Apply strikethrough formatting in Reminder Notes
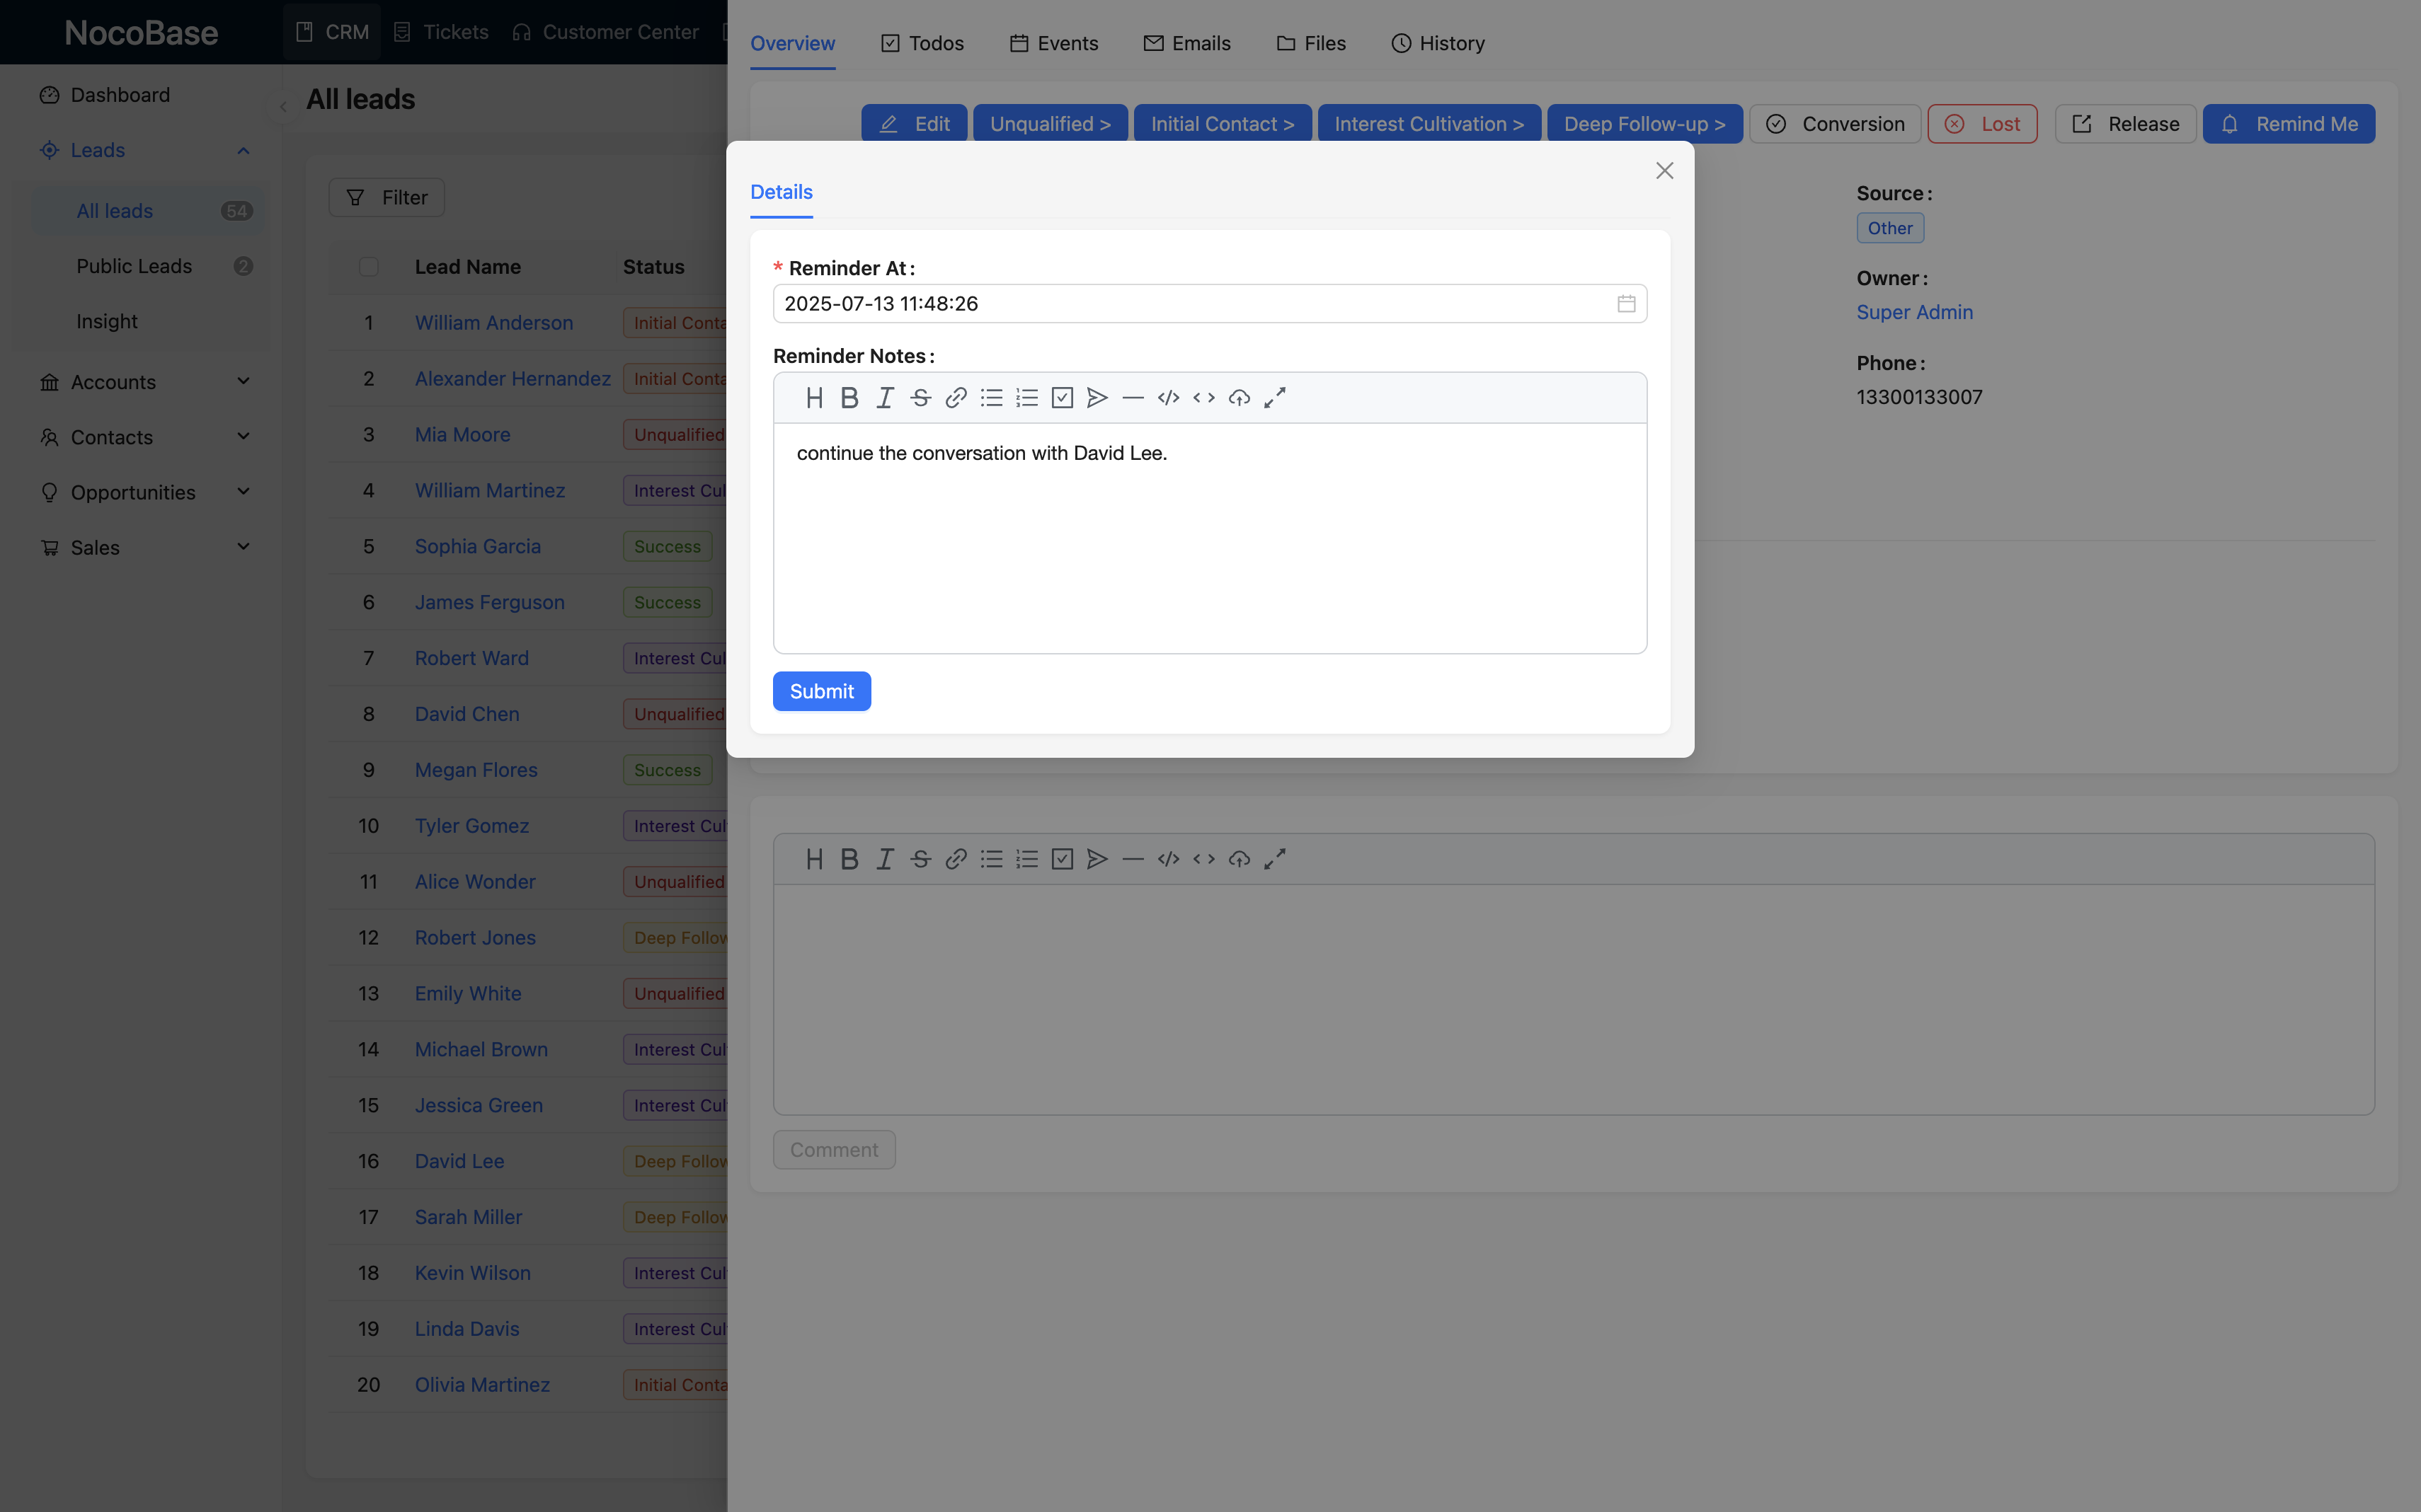The image size is (2421, 1512). point(920,397)
